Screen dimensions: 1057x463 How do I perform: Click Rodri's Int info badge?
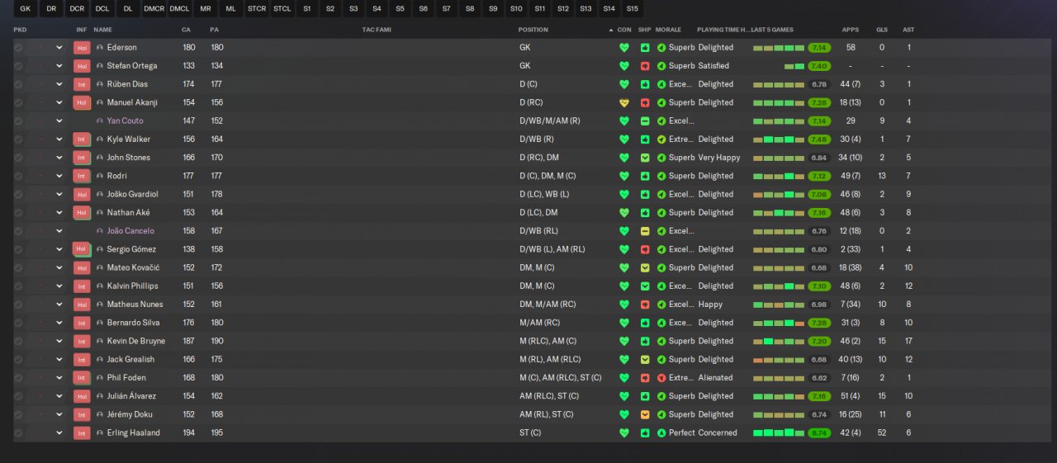pyautogui.click(x=82, y=176)
